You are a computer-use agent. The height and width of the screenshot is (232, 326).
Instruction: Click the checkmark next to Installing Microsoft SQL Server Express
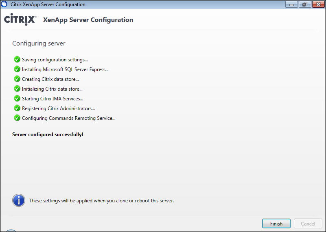(17, 69)
